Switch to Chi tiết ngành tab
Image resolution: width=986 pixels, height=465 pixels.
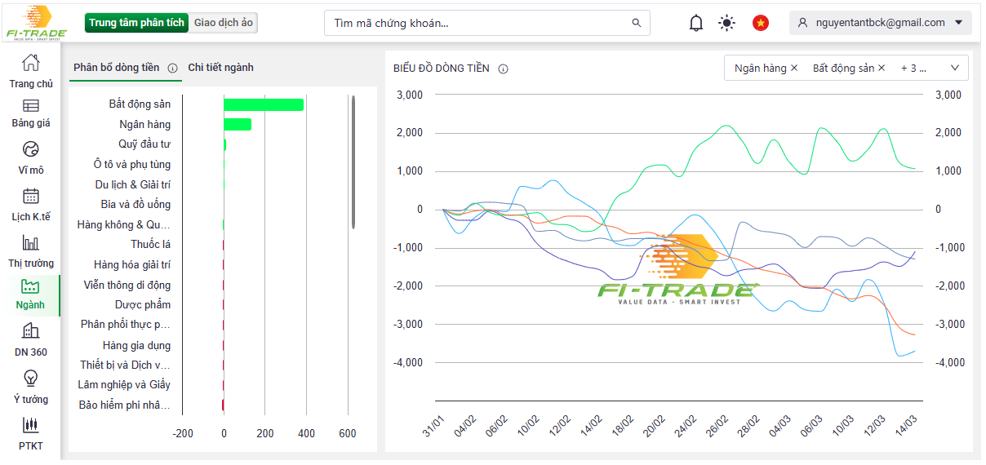tap(220, 68)
